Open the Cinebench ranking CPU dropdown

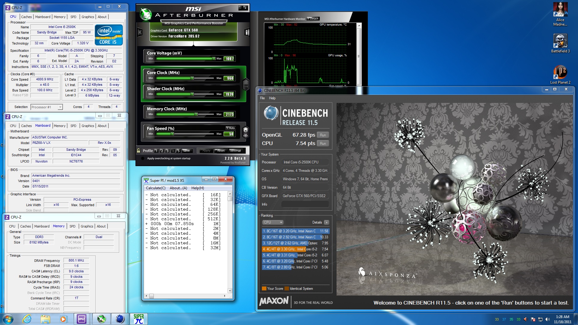tap(273, 222)
